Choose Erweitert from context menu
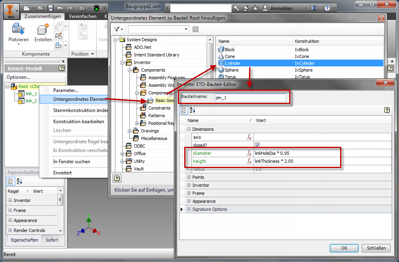 coord(62,173)
